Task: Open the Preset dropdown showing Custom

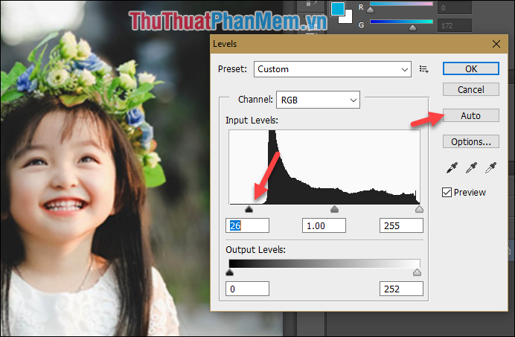Action: coord(333,69)
